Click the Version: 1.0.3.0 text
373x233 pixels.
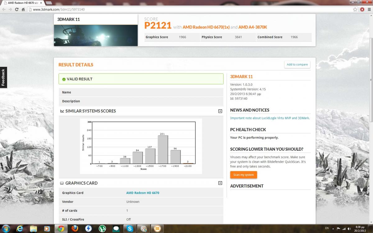[x=241, y=85]
